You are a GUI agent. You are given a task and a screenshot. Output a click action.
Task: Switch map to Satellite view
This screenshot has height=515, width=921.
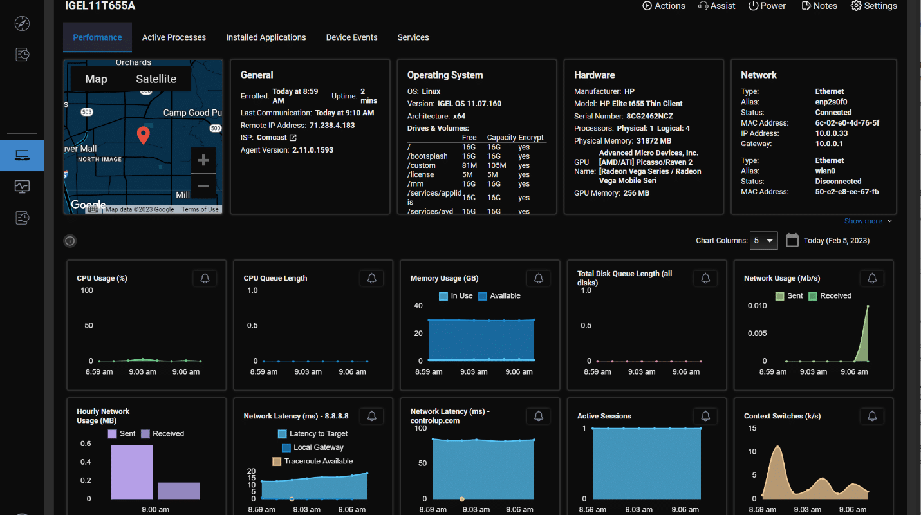[x=156, y=79]
